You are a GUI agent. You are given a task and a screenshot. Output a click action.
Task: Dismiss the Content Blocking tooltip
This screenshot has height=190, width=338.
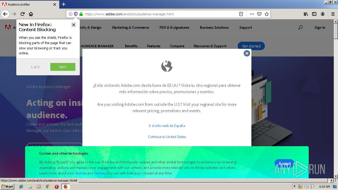click(x=74, y=25)
